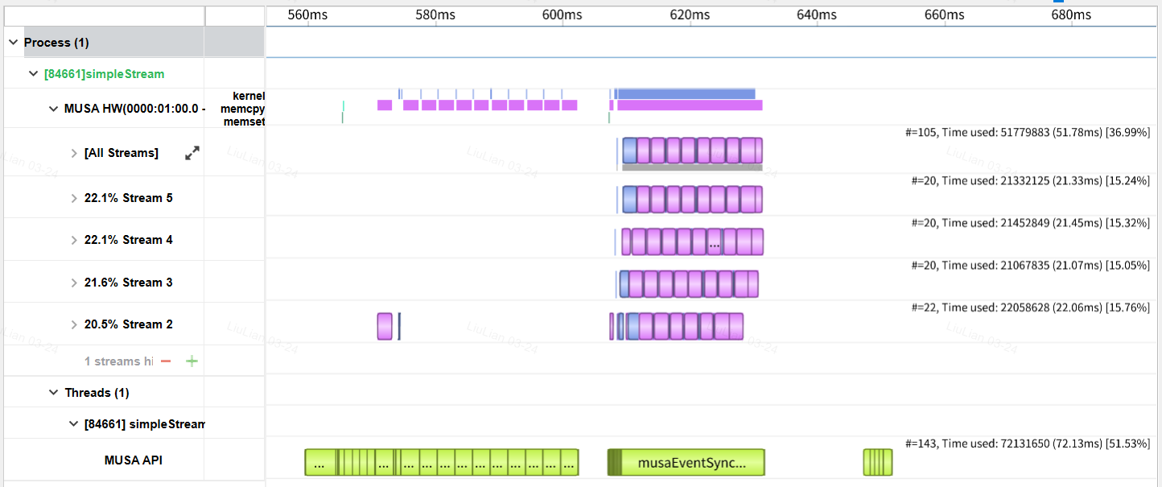
Task: Expand the Stream 2 row
Action: 74,324
